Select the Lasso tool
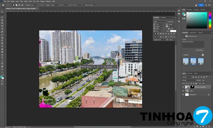 click(x=2, y=17)
